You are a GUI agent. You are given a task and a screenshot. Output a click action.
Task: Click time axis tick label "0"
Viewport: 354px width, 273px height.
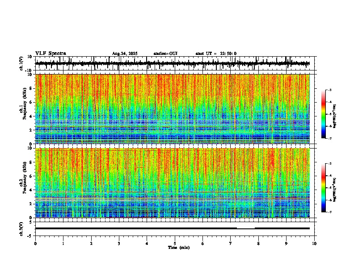click(x=35, y=244)
